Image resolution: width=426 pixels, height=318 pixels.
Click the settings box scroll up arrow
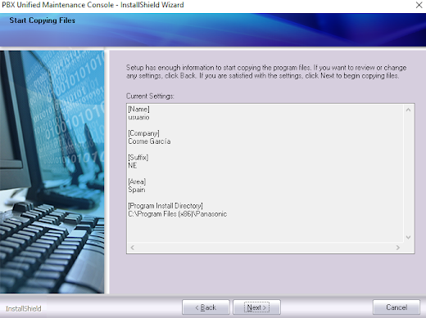[x=408, y=110]
